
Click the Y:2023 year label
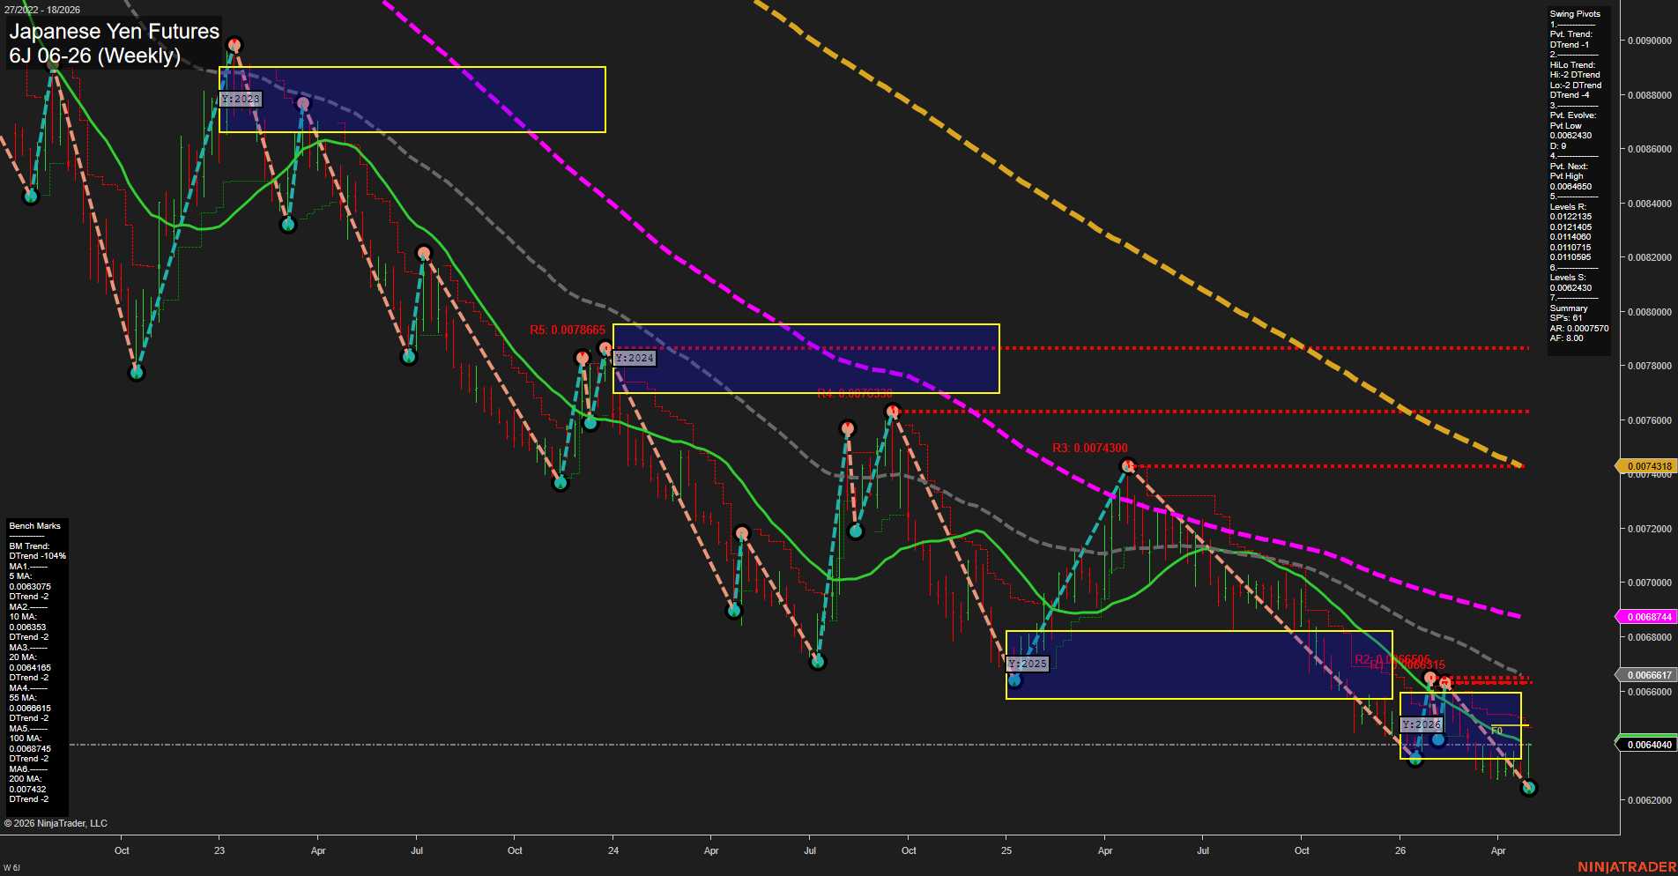[x=241, y=99]
